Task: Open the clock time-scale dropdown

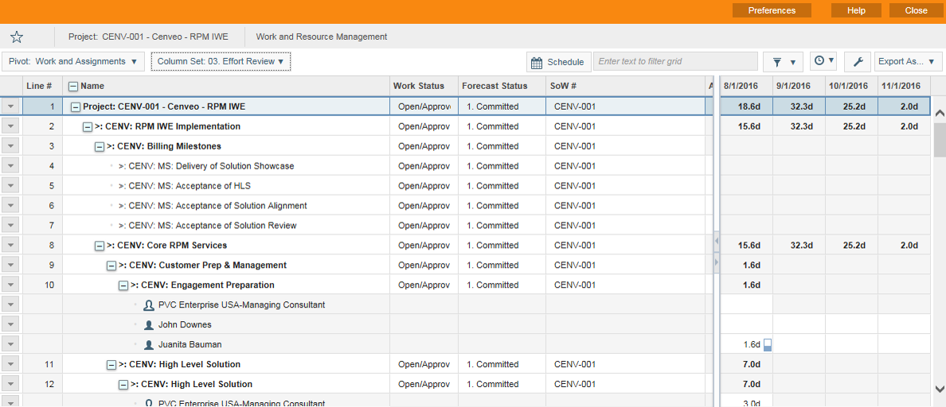Action: [823, 60]
